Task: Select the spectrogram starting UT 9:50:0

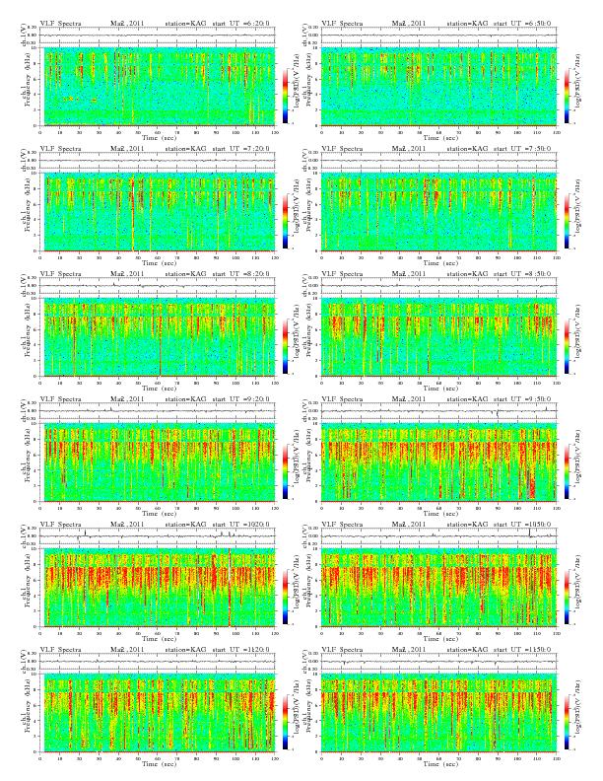Action: point(438,462)
